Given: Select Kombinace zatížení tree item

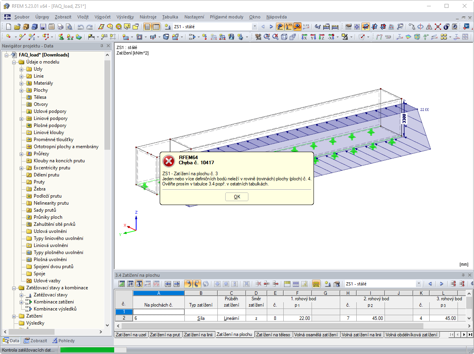Looking at the screenshot, I should pos(53,302).
